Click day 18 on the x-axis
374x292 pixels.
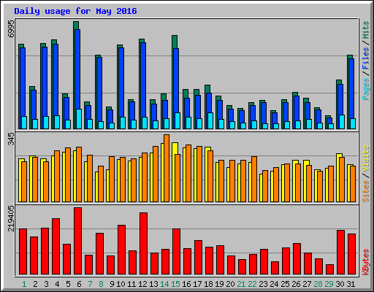coord(208,284)
